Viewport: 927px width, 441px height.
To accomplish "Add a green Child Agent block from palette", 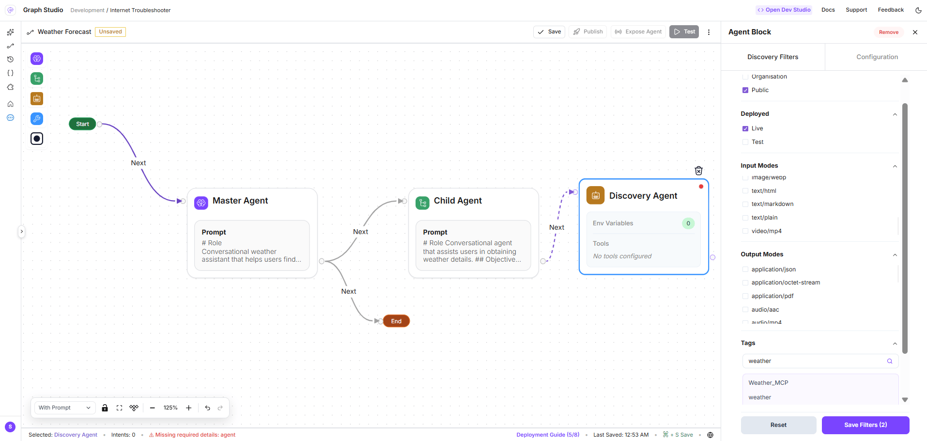I will point(37,79).
